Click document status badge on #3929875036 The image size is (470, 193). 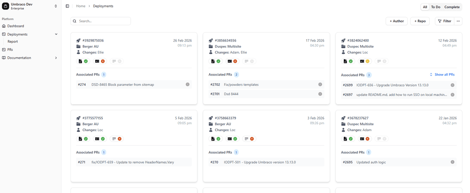[x=83, y=61]
